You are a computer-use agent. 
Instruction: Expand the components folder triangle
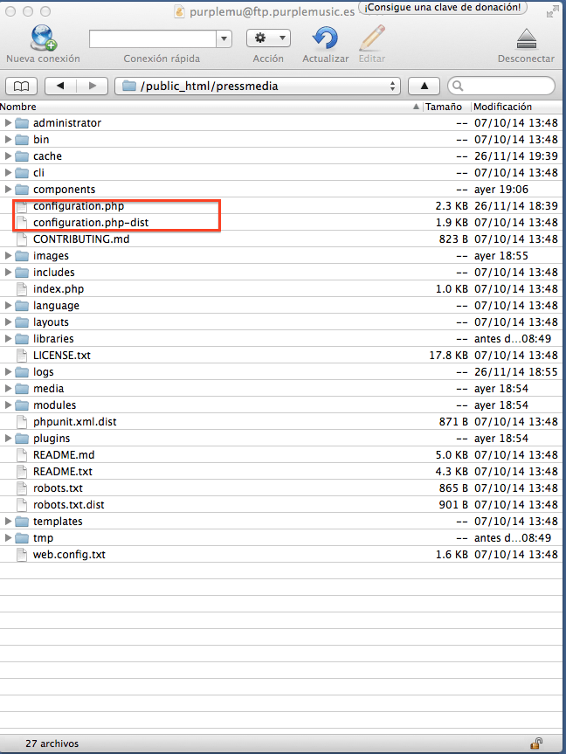pyautogui.click(x=8, y=189)
